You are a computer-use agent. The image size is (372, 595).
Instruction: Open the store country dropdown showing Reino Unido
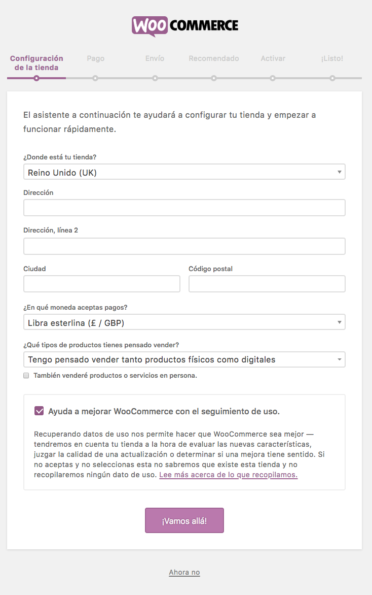pyautogui.click(x=184, y=172)
